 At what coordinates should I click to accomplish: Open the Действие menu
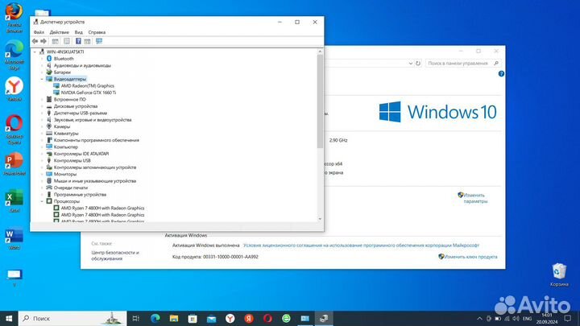(59, 31)
